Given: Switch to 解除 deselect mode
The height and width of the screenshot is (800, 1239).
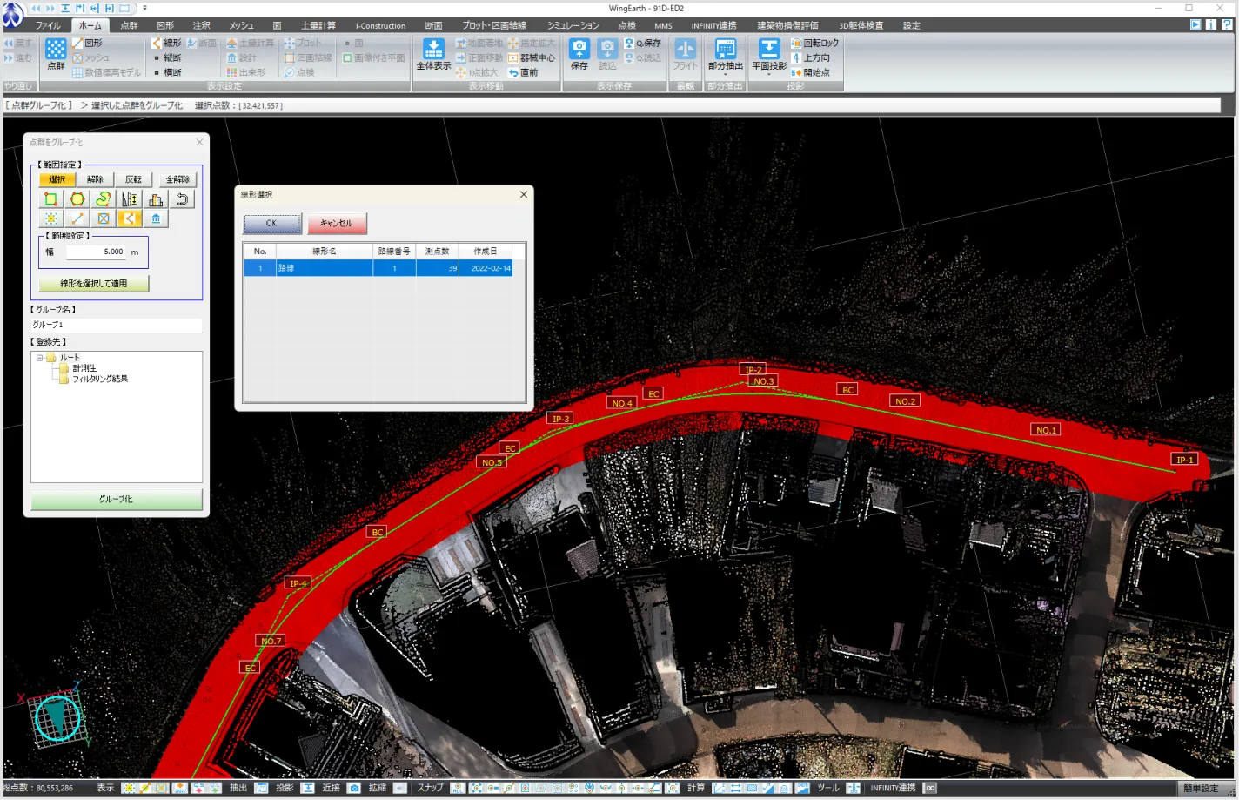Looking at the screenshot, I should coord(95,179).
